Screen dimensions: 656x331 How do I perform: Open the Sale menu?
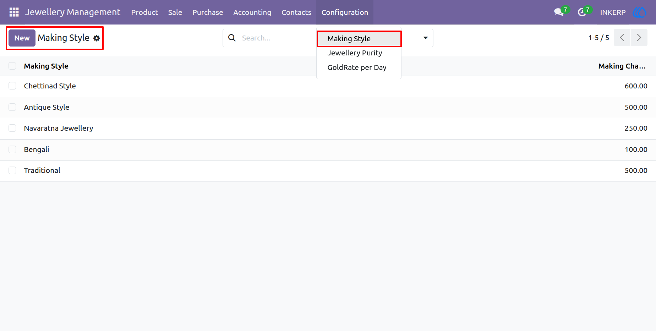pyautogui.click(x=175, y=12)
